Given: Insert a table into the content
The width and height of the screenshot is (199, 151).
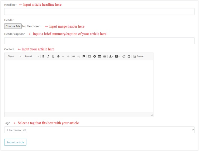Looking at the screenshot, I should (99, 56).
